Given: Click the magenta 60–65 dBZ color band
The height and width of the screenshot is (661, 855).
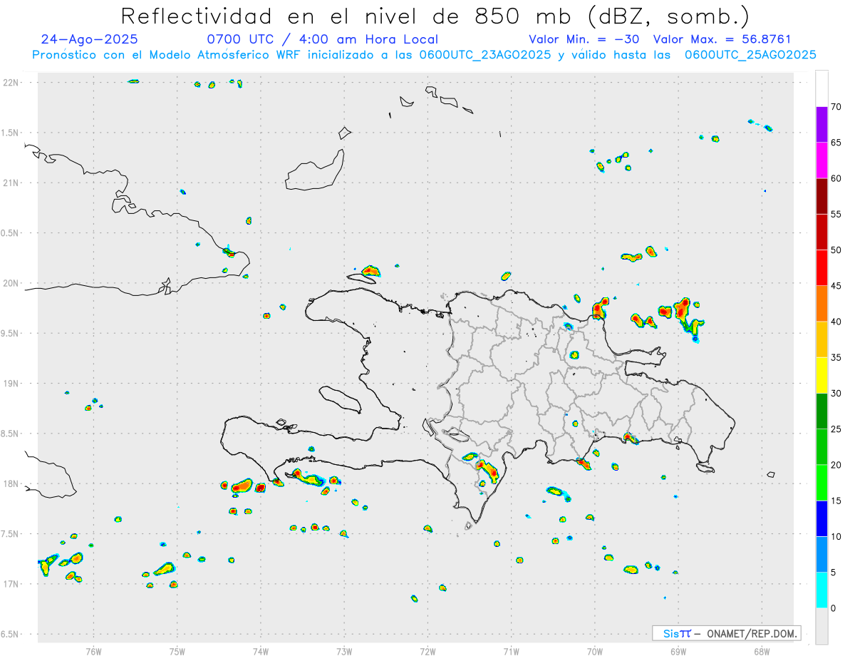Looking at the screenshot, I should point(822,160).
